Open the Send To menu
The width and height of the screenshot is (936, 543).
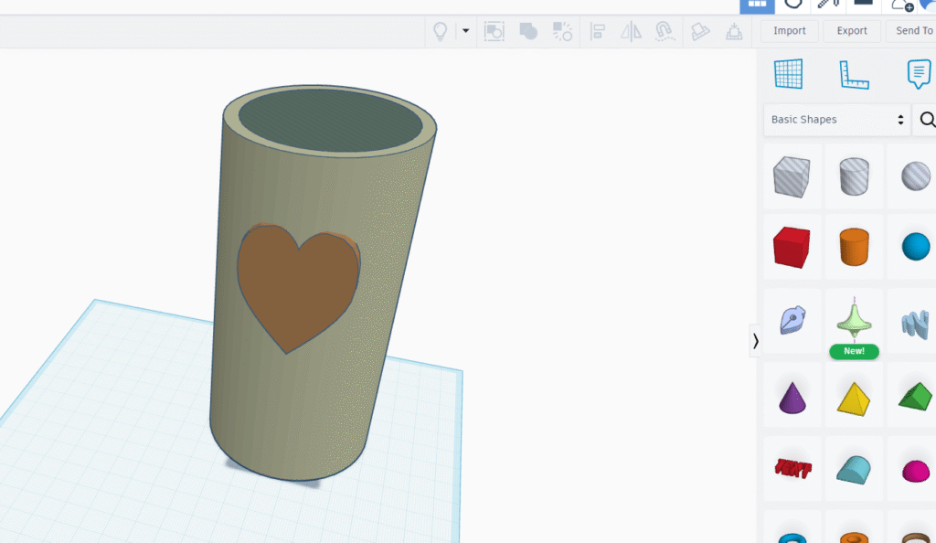pyautogui.click(x=913, y=31)
